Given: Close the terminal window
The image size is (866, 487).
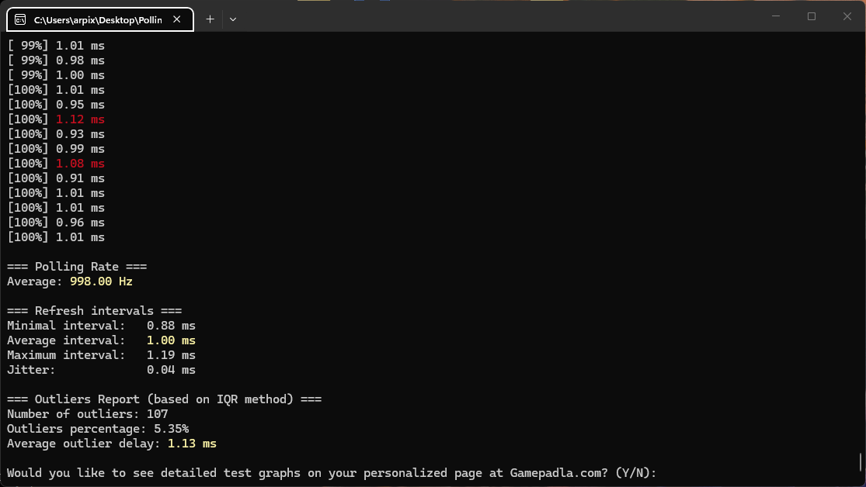Looking at the screenshot, I should 847,16.
